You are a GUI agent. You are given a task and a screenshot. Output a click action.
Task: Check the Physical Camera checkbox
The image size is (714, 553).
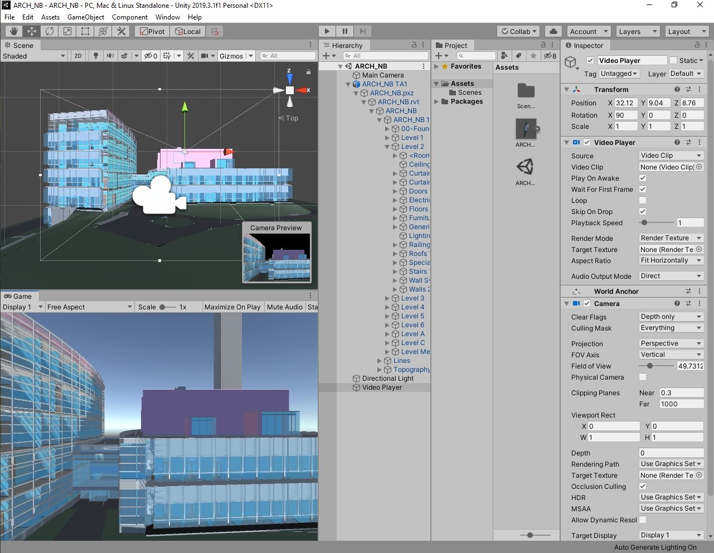click(643, 377)
